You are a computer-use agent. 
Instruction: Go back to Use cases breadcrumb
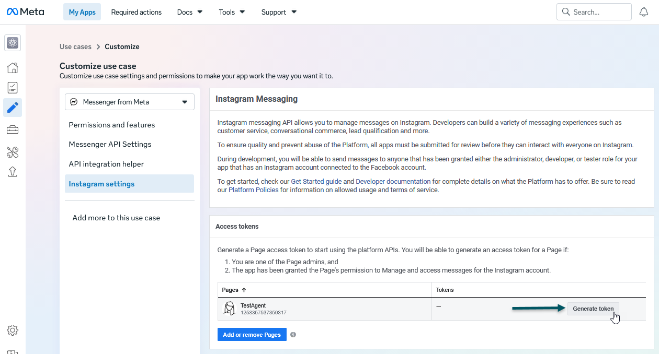click(75, 46)
